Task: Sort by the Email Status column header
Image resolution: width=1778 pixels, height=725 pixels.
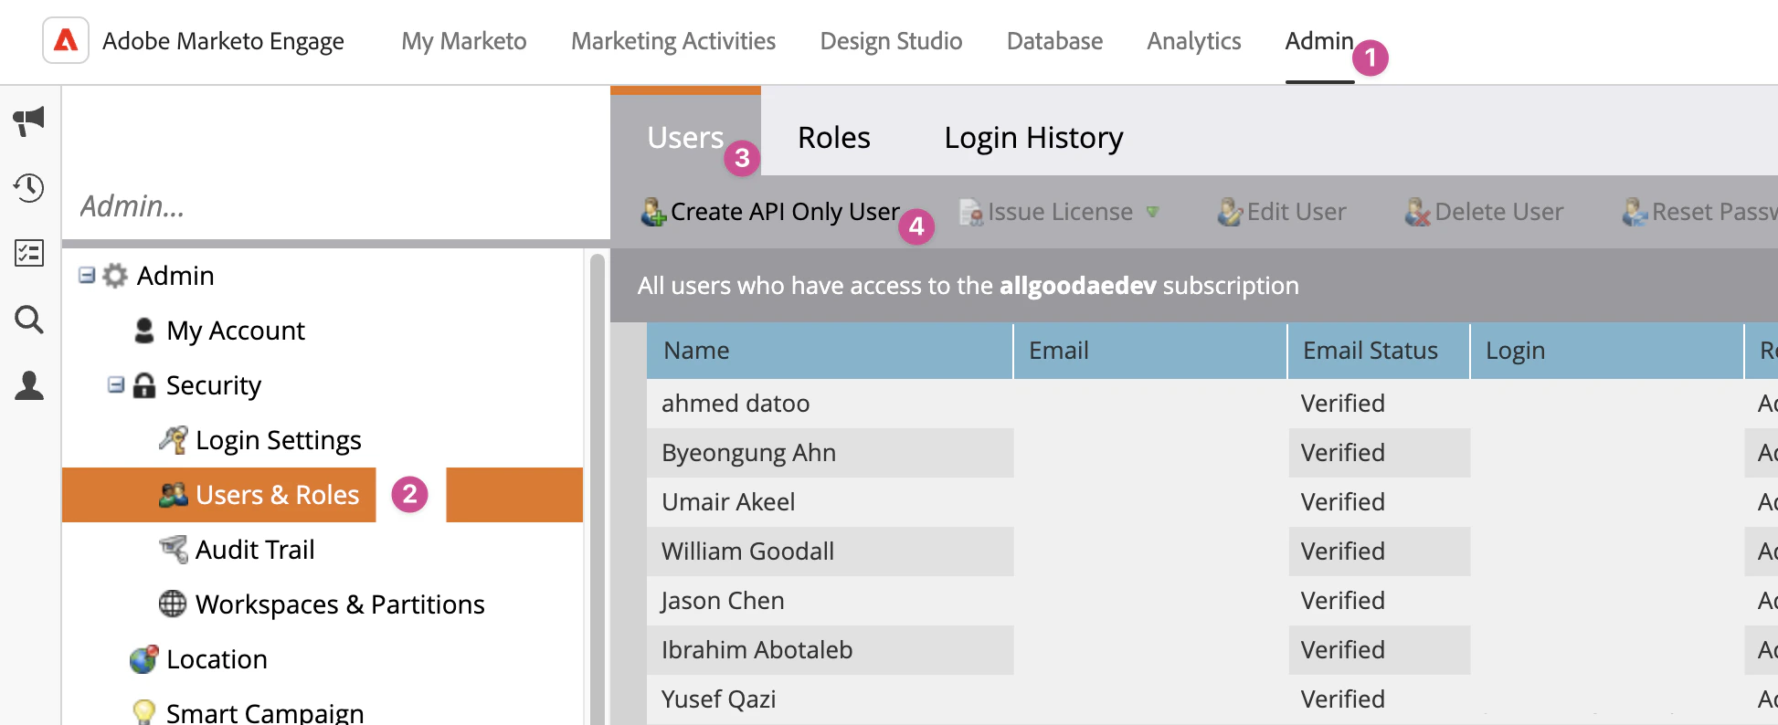Action: 1379,351
